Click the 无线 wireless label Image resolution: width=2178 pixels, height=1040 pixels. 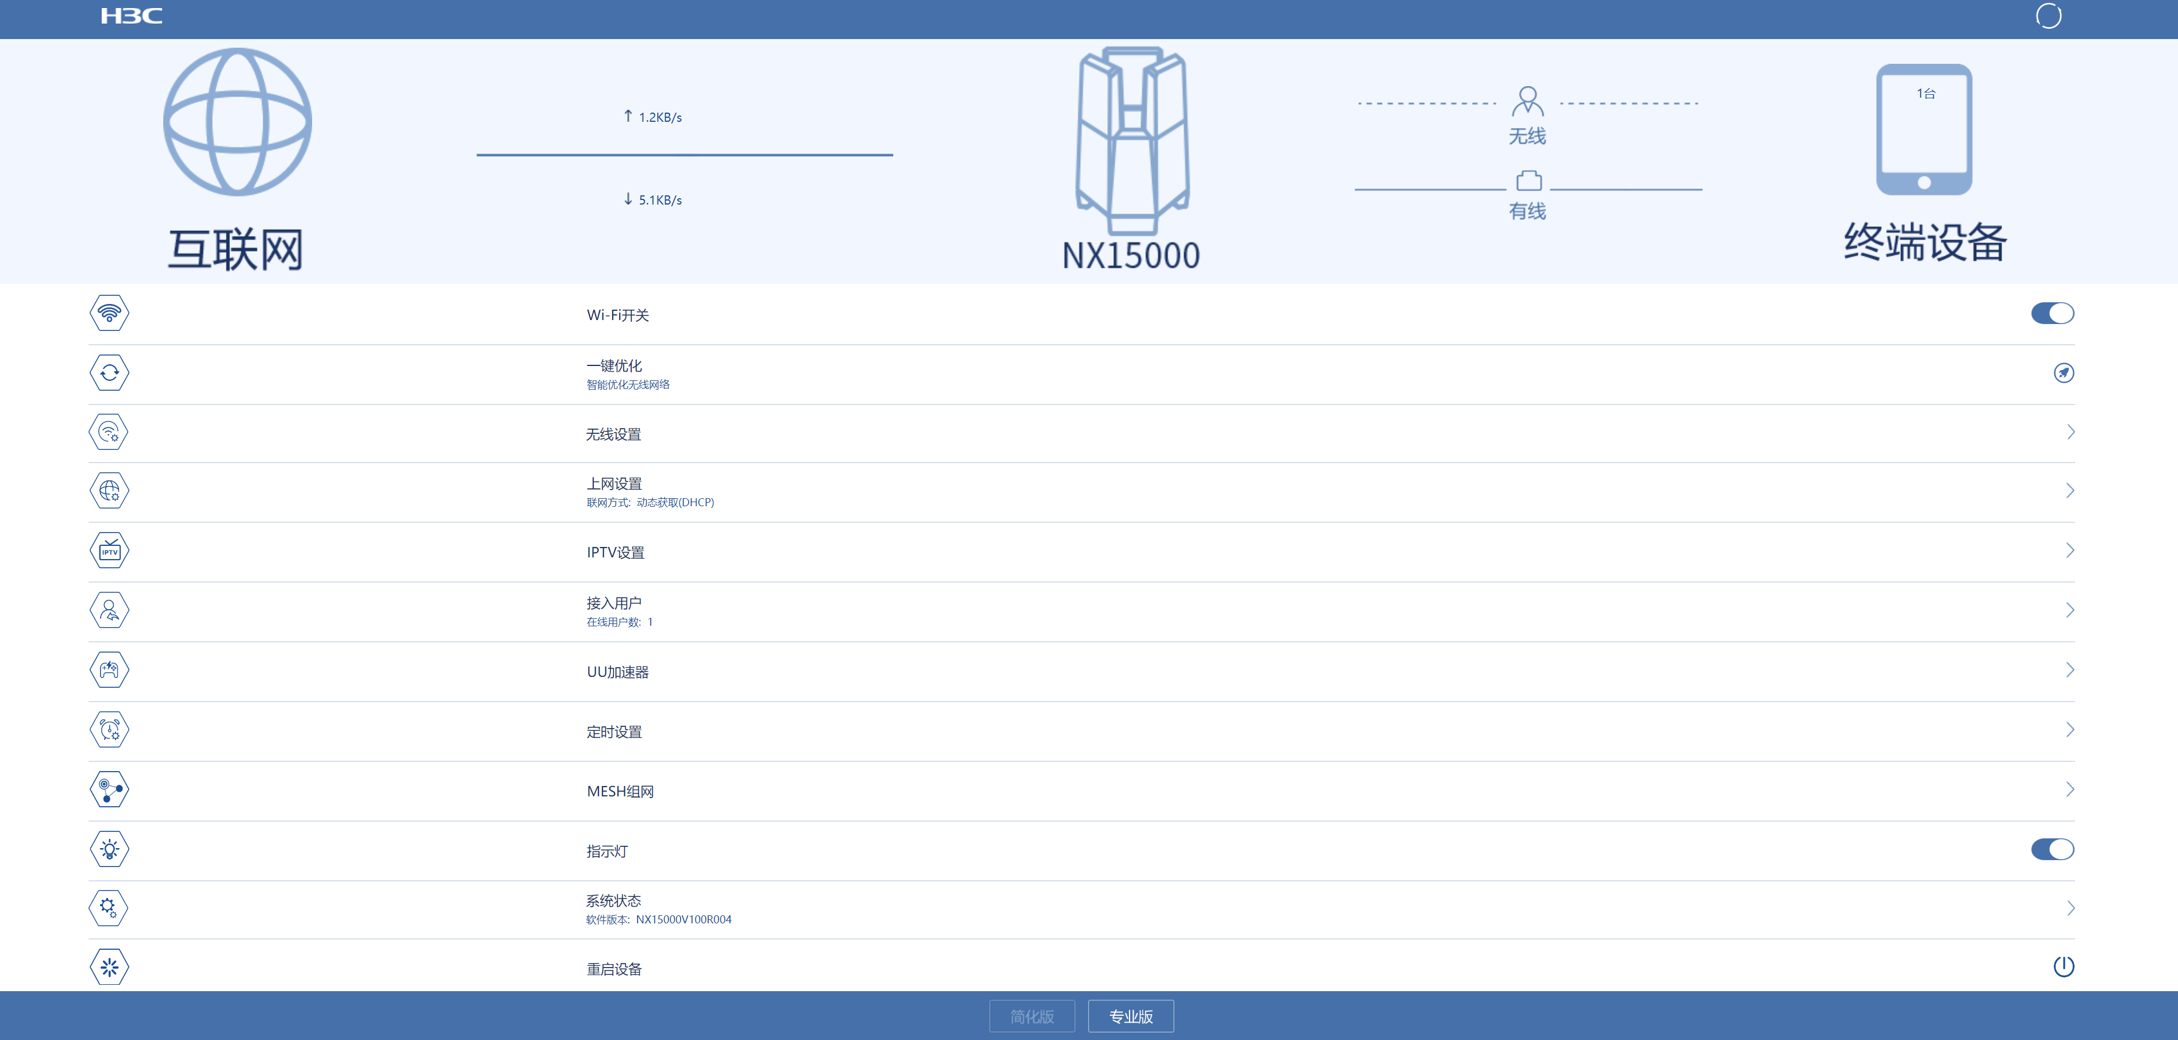tap(1527, 136)
